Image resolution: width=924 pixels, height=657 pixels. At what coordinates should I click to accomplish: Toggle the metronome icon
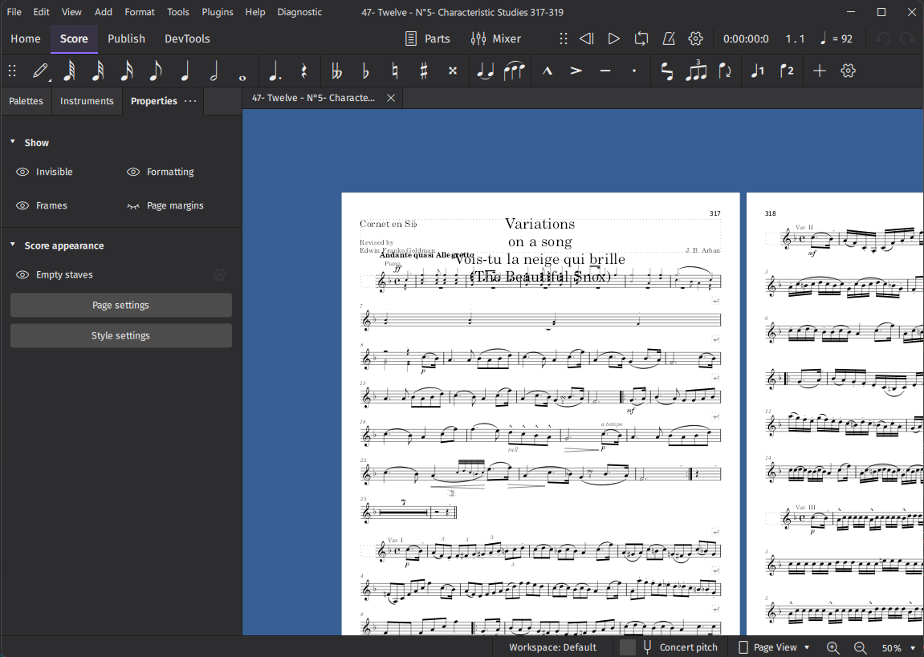tap(668, 39)
